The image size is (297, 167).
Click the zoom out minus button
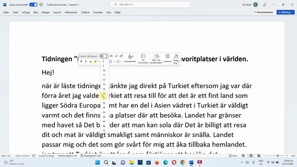point(265,156)
